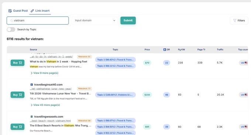Open the tet-vietnamese-lunar-new-year URL

(x=51, y=89)
